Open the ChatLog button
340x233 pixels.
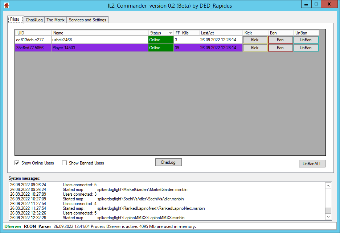168,162
